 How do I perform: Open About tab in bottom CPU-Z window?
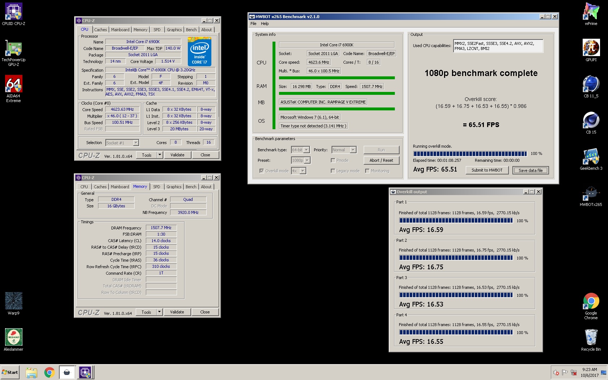[206, 187]
